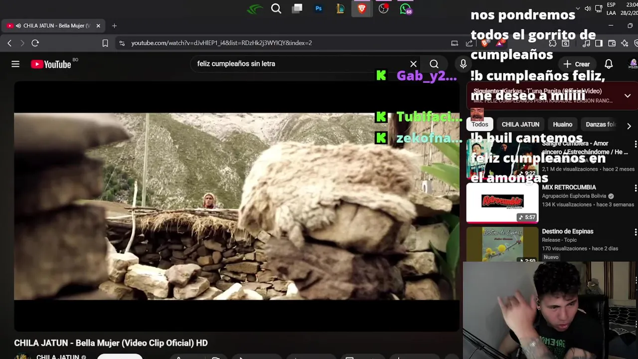Viewport: 638px width, 359px height.
Task: Open WhatsApp in the taskbar
Action: coord(406,8)
